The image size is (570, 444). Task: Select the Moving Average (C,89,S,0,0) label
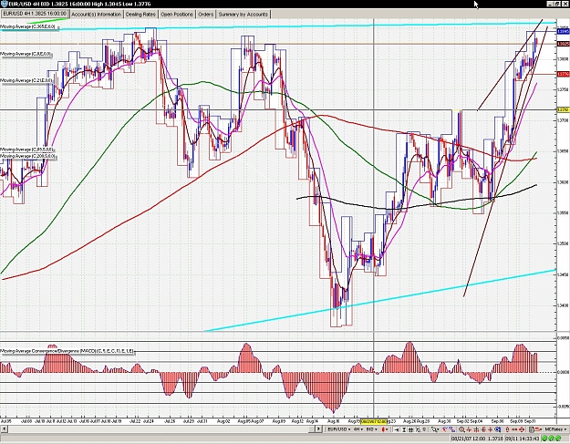point(27,150)
